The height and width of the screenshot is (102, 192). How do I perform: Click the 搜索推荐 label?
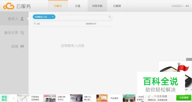tap(4, 98)
